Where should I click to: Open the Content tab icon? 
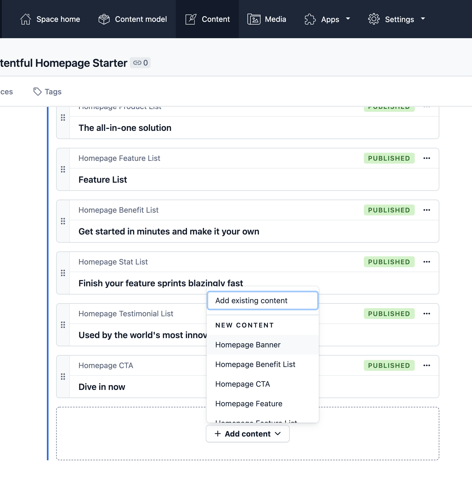click(x=191, y=19)
